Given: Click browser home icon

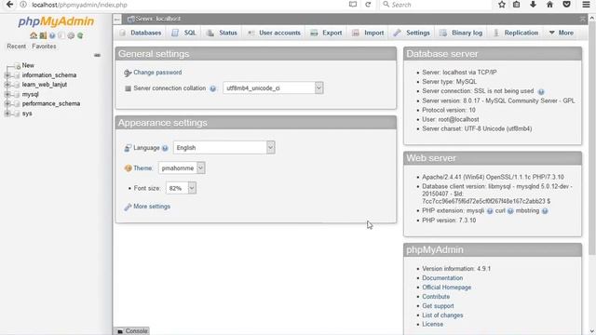Looking at the screenshot, I should pos(549,5).
